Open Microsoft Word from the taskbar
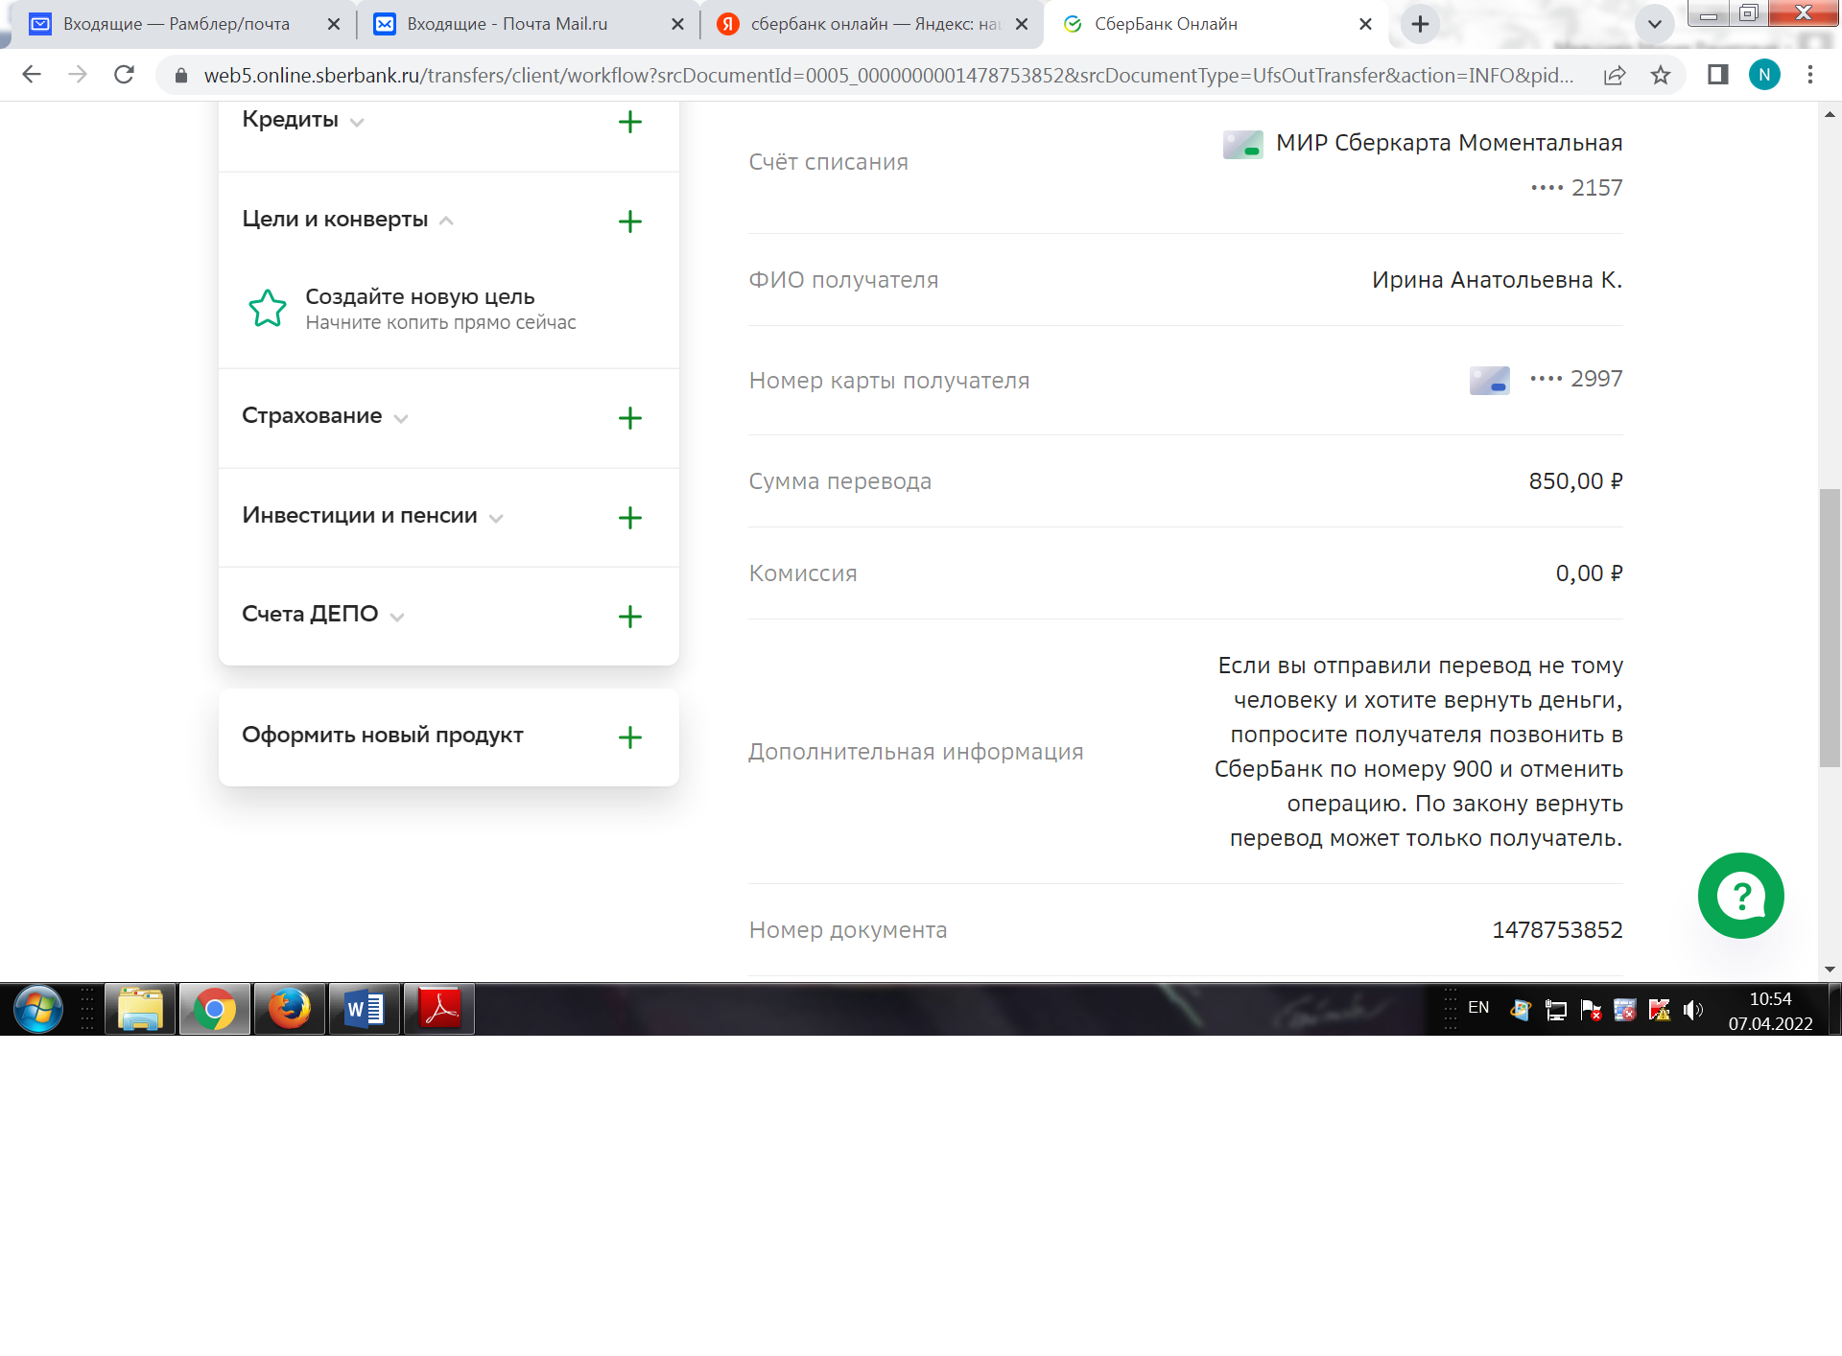 click(365, 1009)
